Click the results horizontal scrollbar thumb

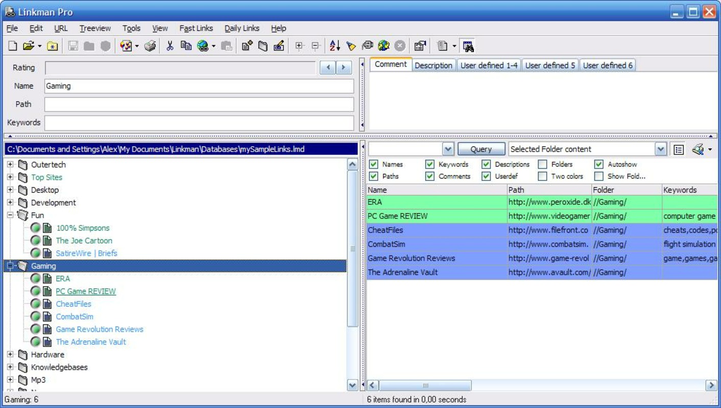(425, 385)
